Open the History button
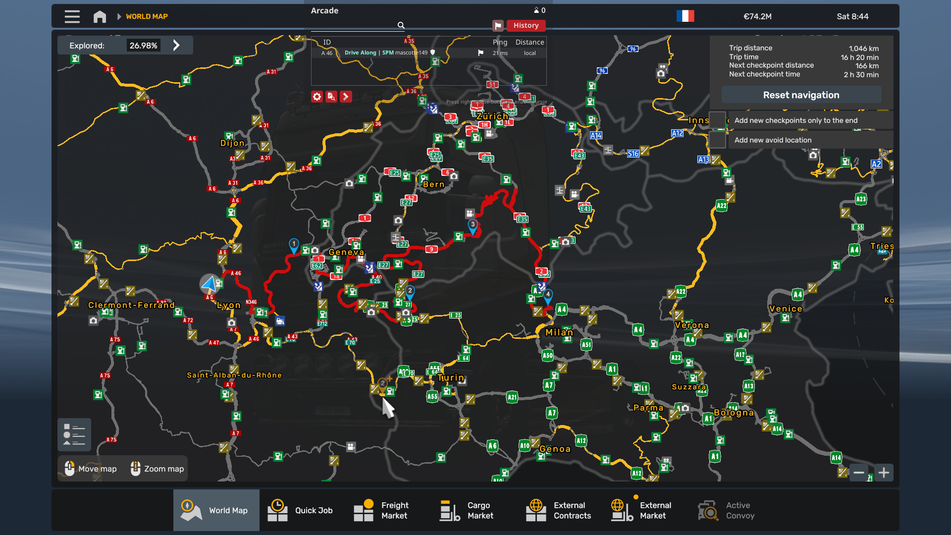The width and height of the screenshot is (951, 535). 526,25
